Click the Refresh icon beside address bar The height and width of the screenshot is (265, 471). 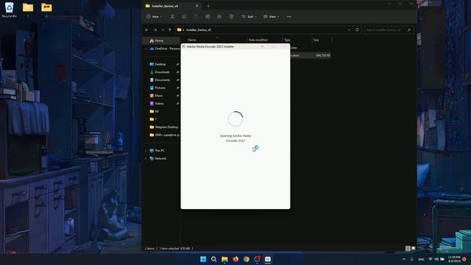[x=357, y=29]
